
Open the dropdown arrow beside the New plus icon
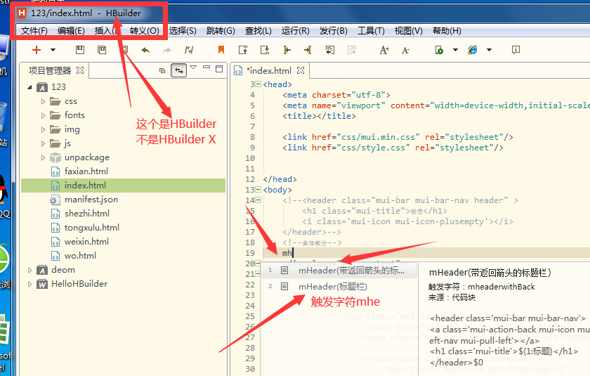coord(53,50)
